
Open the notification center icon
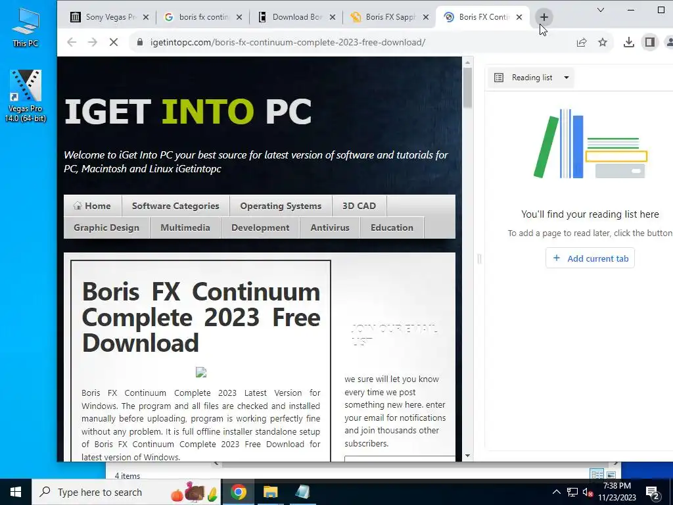coord(653,493)
